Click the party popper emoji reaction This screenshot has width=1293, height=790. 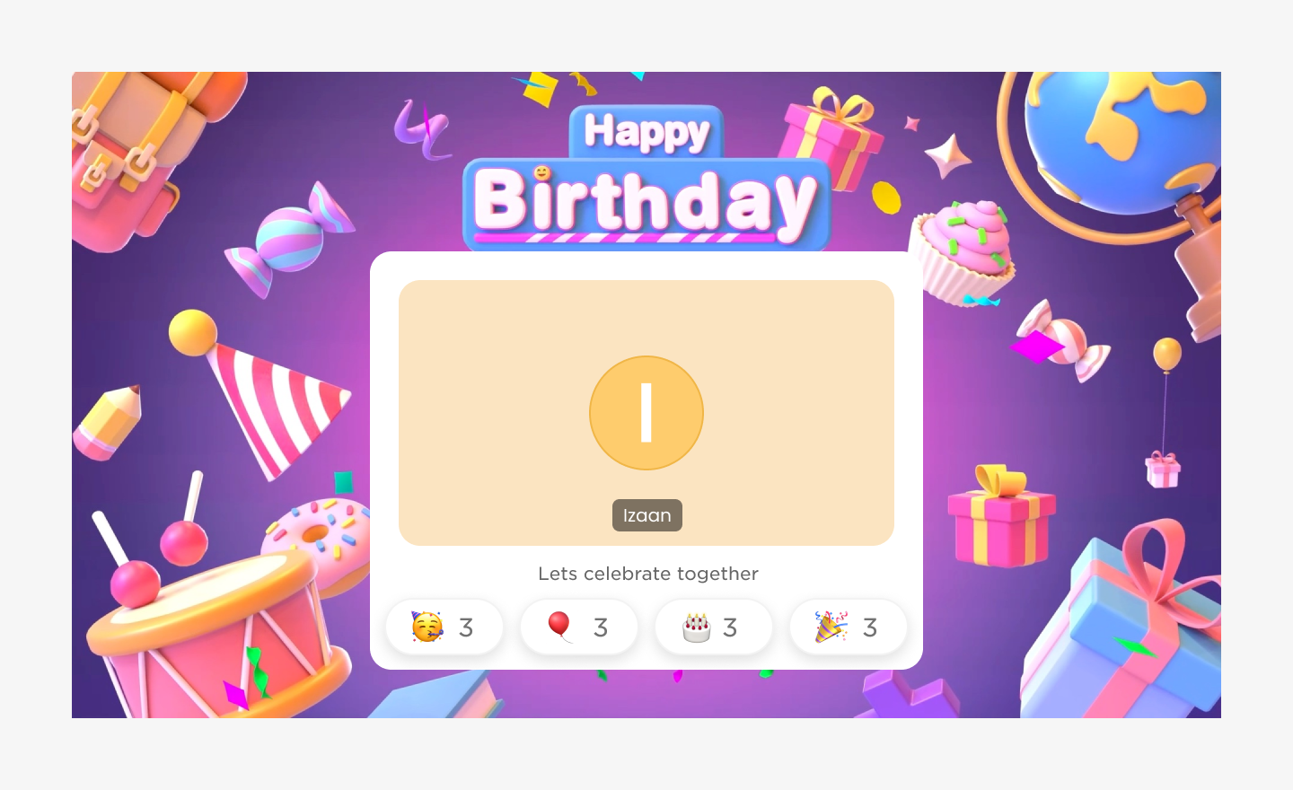tap(831, 627)
